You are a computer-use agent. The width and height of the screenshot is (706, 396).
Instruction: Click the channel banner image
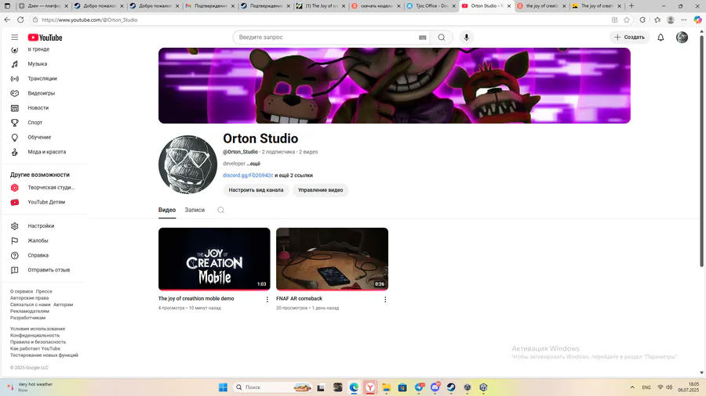(395, 86)
